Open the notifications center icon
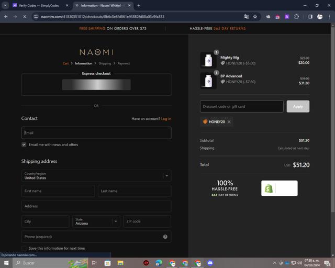Image resolution: width=335 pixels, height=268 pixels. pyautogui.click(x=327, y=263)
